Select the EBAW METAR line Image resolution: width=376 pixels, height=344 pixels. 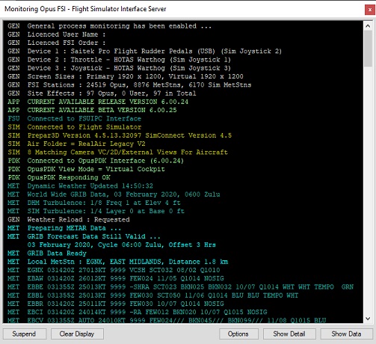(x=116, y=278)
